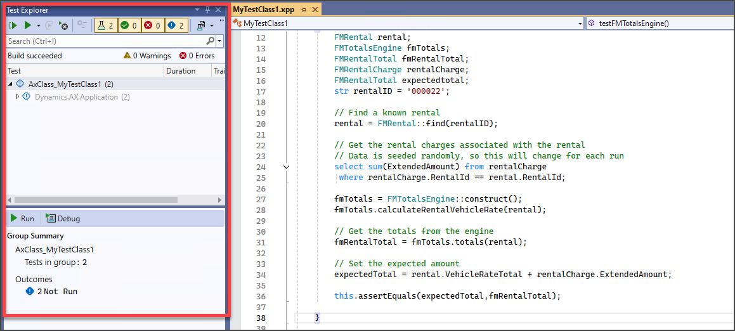Click the magnifier search icon
The width and height of the screenshot is (735, 331).
pos(211,41)
